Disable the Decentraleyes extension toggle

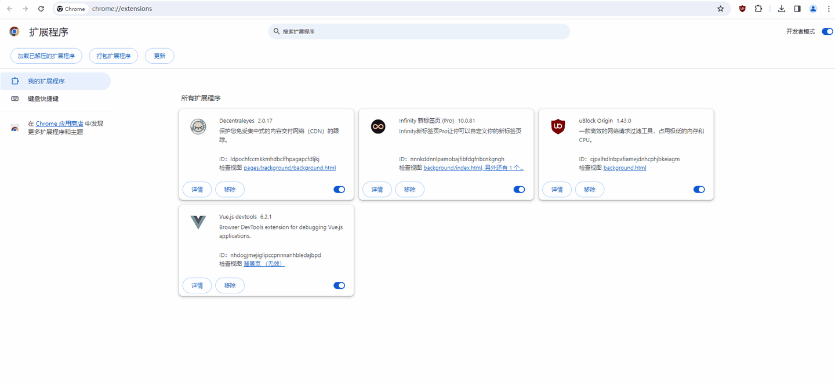tap(339, 190)
